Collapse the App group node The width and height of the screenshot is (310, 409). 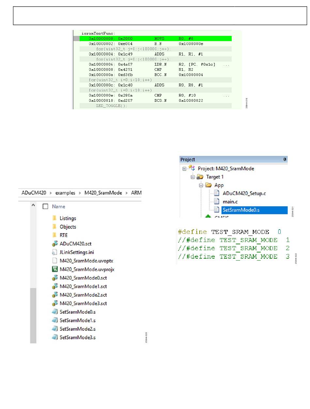coord(202,185)
